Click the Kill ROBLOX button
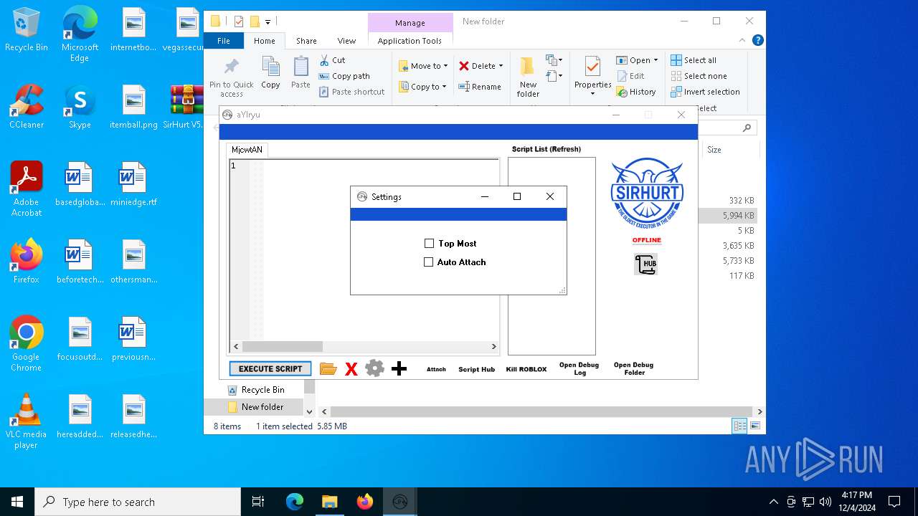 coord(526,369)
